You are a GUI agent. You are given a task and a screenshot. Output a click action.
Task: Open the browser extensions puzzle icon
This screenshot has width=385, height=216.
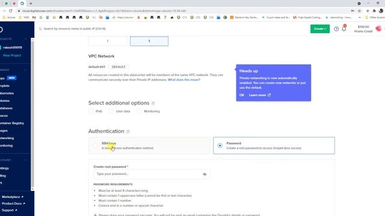pyautogui.click(x=374, y=11)
